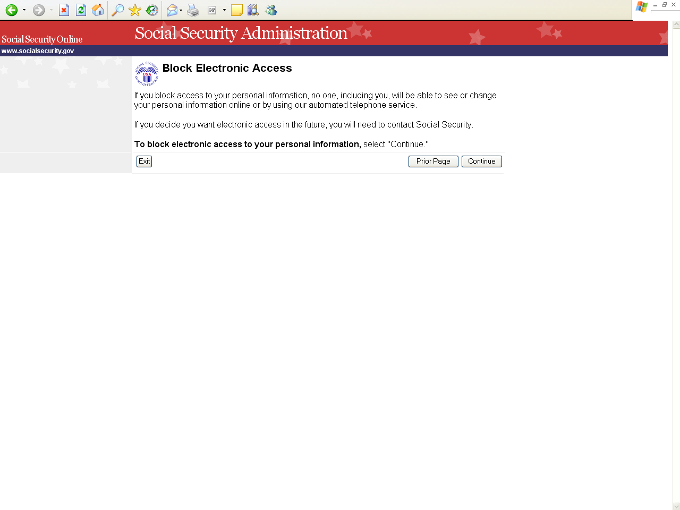Screen dimensions: 680x510
Task: Click the www.socialsecurity.gov address text
Action: click(38, 51)
